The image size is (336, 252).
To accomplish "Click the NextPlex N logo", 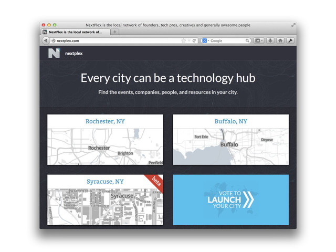I will tap(54, 53).
